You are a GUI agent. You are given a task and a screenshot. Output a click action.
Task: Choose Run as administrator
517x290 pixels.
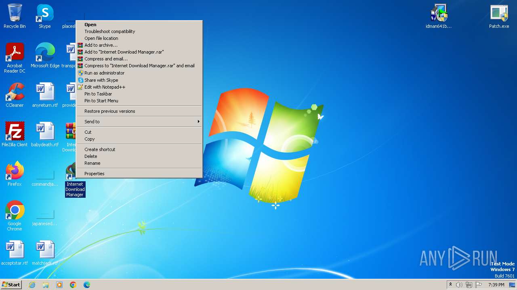tap(139, 73)
